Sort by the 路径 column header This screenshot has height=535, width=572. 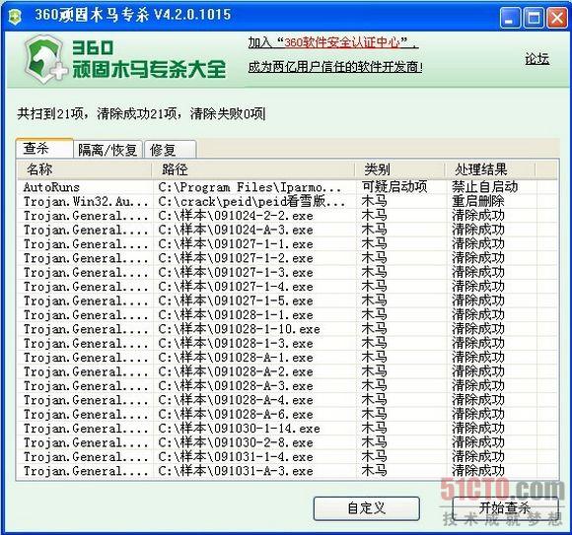[253, 169]
